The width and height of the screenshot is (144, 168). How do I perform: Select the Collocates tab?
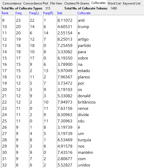98,3
